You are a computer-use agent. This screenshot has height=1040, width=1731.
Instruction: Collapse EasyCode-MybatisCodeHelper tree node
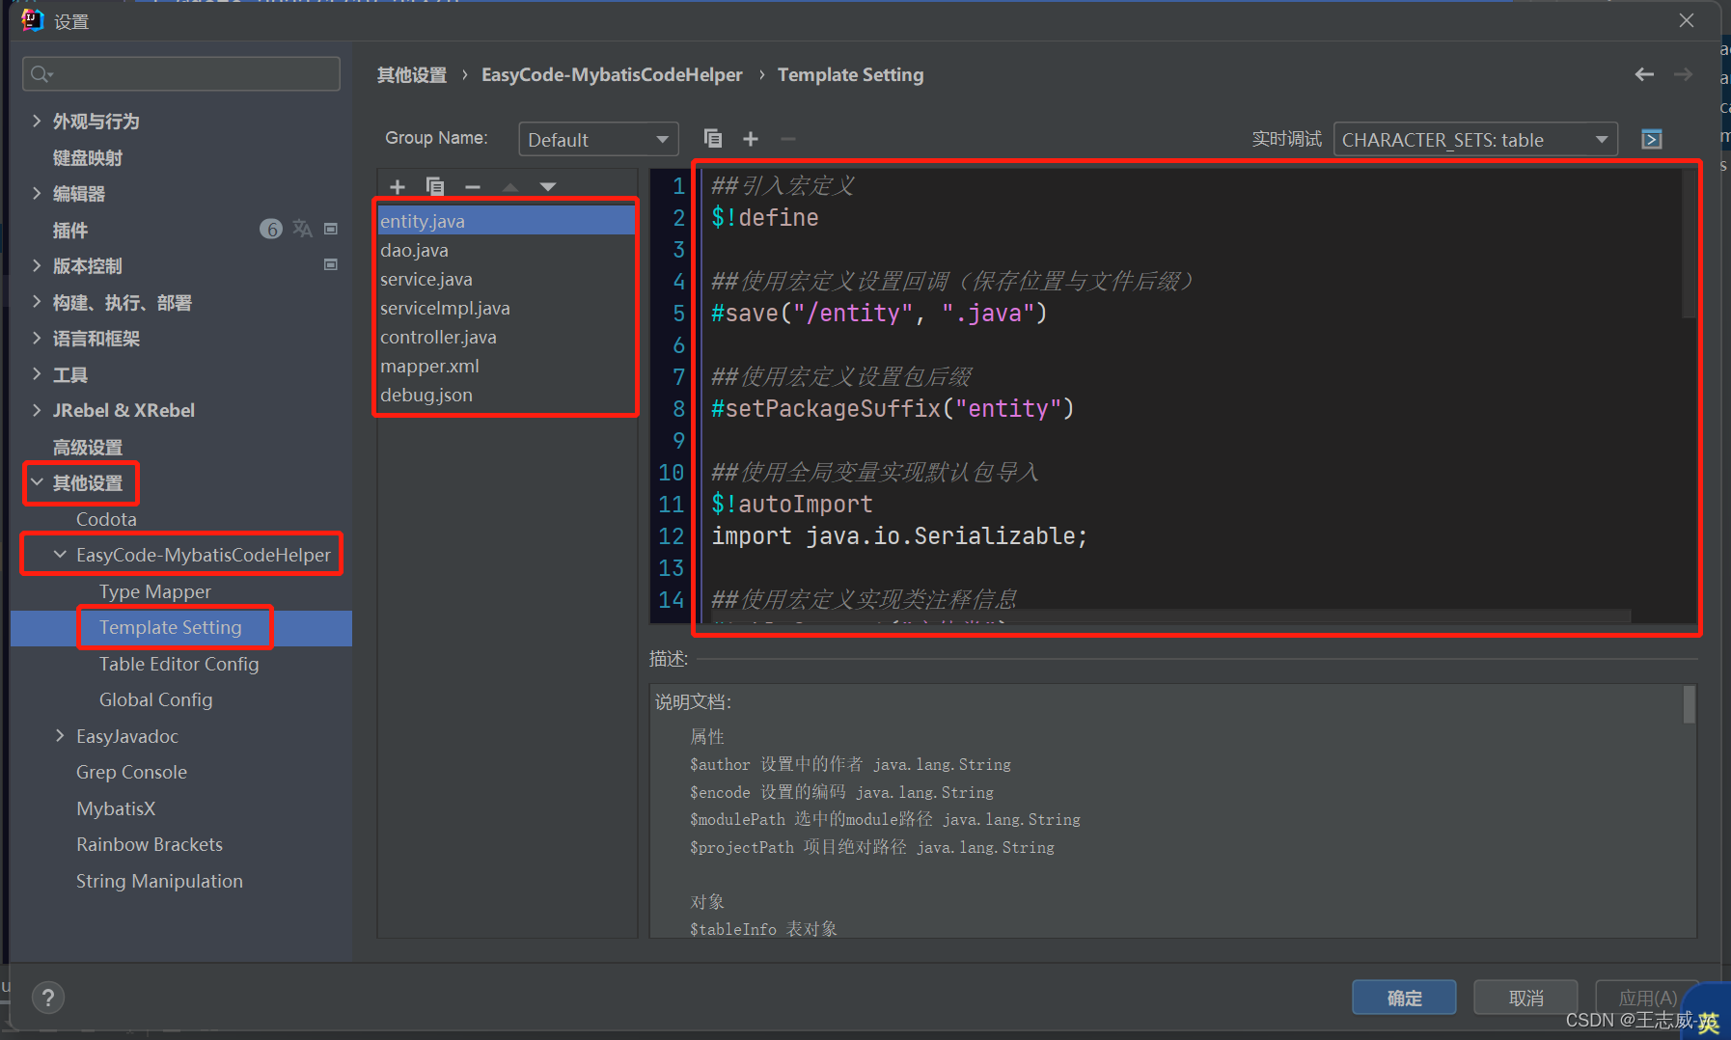[x=60, y=555]
